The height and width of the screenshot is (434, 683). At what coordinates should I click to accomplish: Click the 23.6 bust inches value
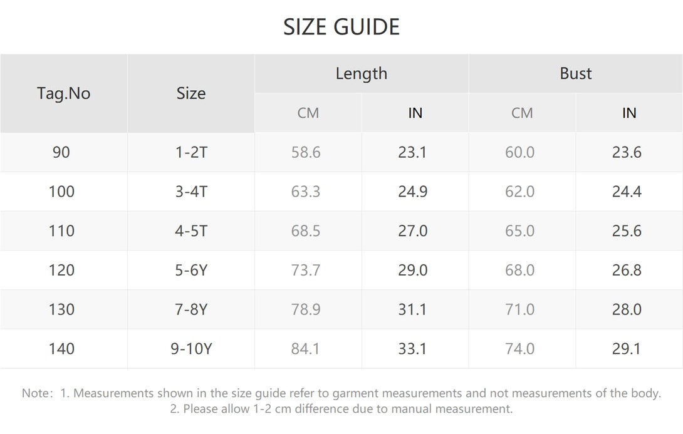pos(627,152)
